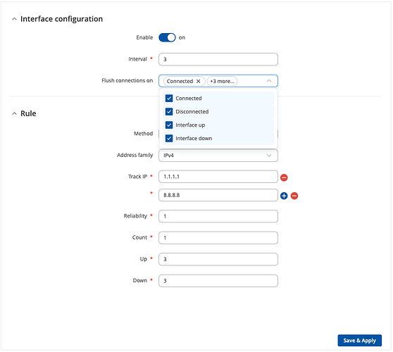The image size is (393, 352).
Task: Add another Track IP field
Action: (x=284, y=196)
